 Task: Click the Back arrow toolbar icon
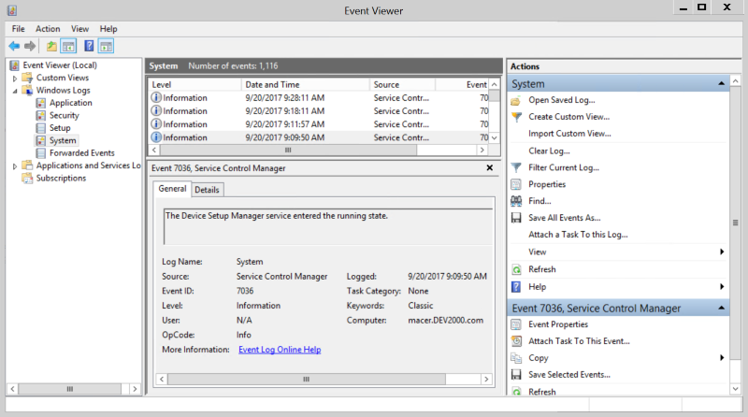click(14, 46)
